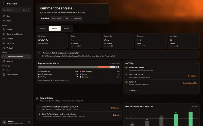Click the Zuständige wählen link
The width and height of the screenshot is (203, 126).
[x=190, y=83]
